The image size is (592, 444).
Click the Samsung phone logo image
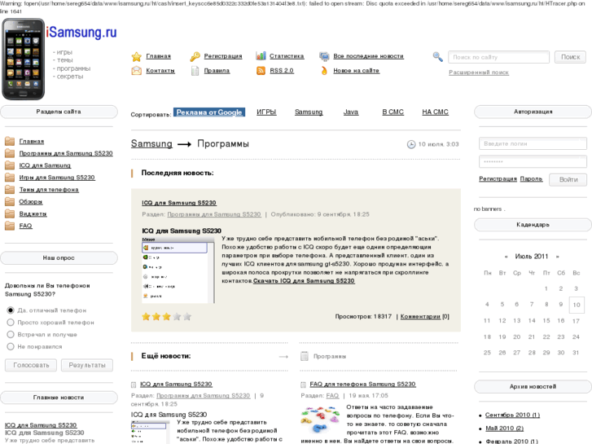(24, 59)
